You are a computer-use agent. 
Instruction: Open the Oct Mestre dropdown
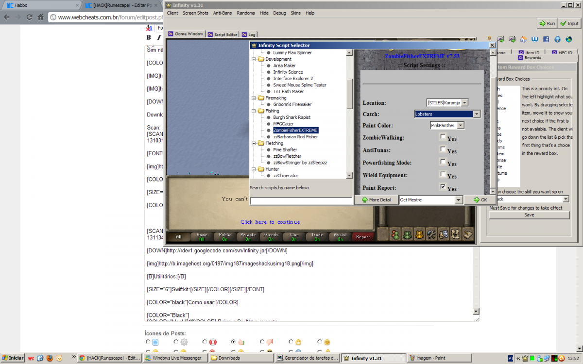tap(431, 199)
